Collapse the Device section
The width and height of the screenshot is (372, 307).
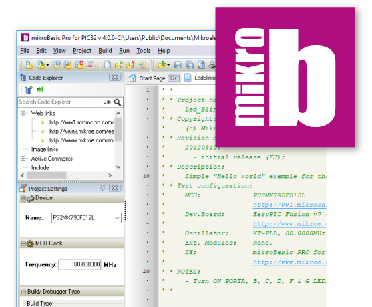click(x=23, y=198)
